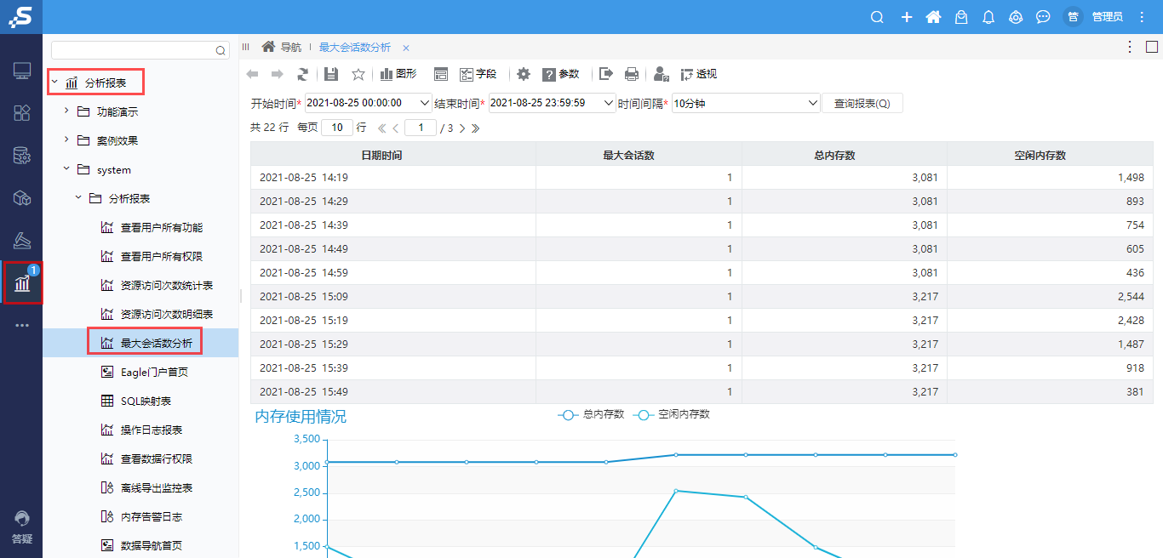This screenshot has height=558, width=1163.
Task: Open tab bar vertical dots menu
Action: click(x=1130, y=47)
